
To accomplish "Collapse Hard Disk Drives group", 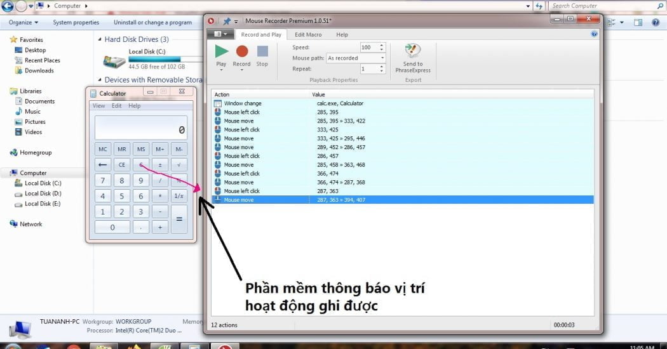I will click(100, 39).
